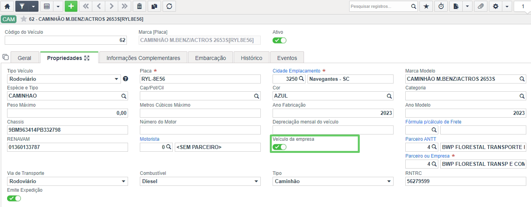Open the Histórico tab
This screenshot has width=531, height=207.
(x=251, y=58)
